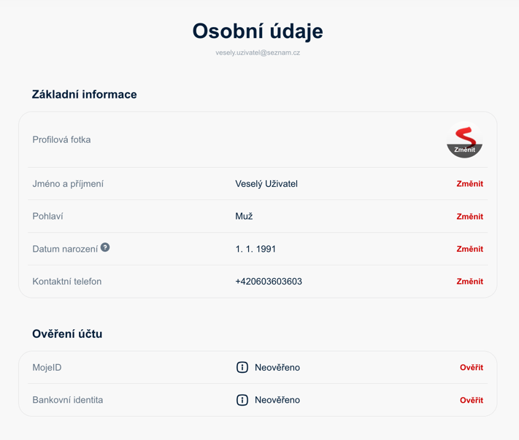
Task: Change the Kontaktní telefon number
Action: [x=469, y=282]
